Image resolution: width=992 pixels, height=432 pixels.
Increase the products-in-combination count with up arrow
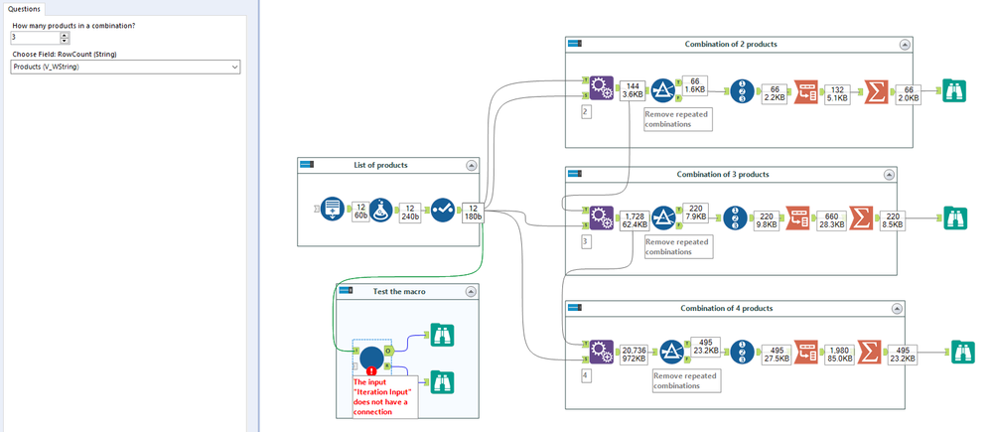(x=65, y=36)
